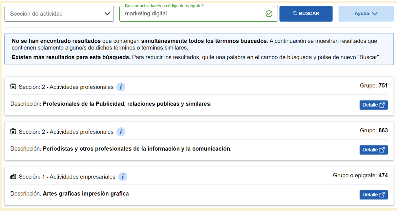Open Detalle for Periodistas y otros profesionales
The height and width of the screenshot is (211, 397).
(x=374, y=150)
